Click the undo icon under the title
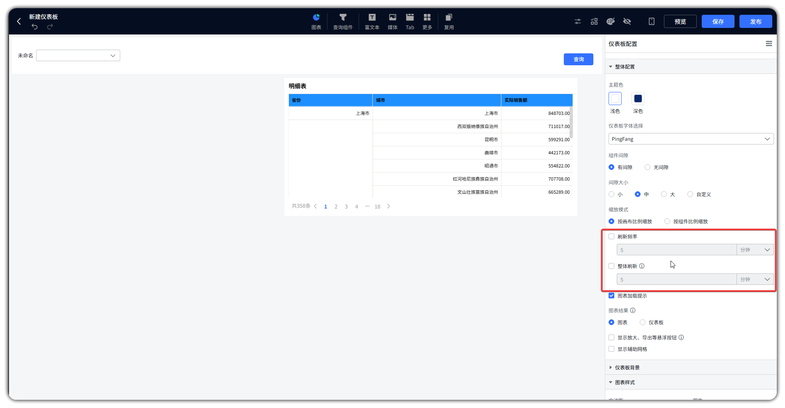Screen dimensions: 785x408 click(x=35, y=27)
